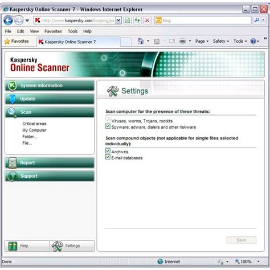Open the View menu

34,31
